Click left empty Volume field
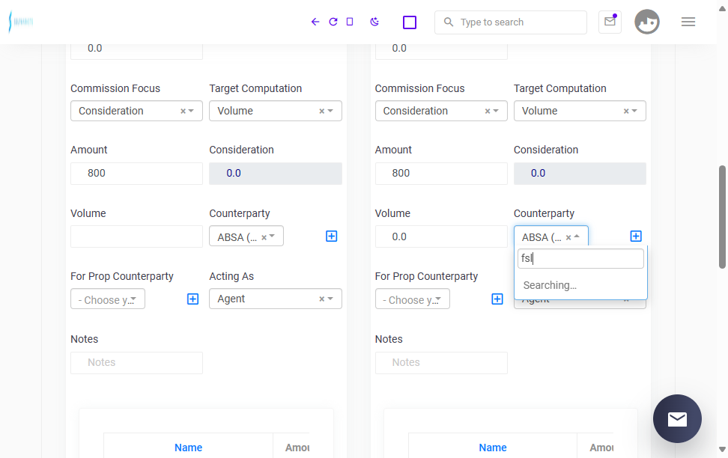 click(136, 236)
